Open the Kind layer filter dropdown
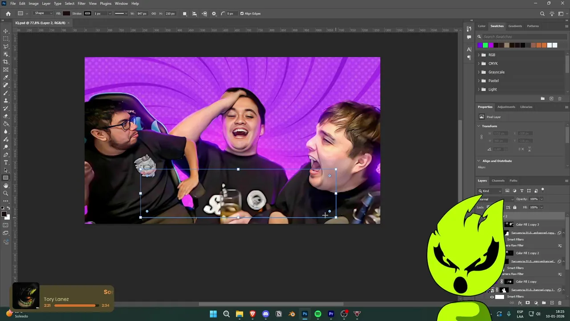Viewport: 570px width, 321px height. (x=490, y=191)
